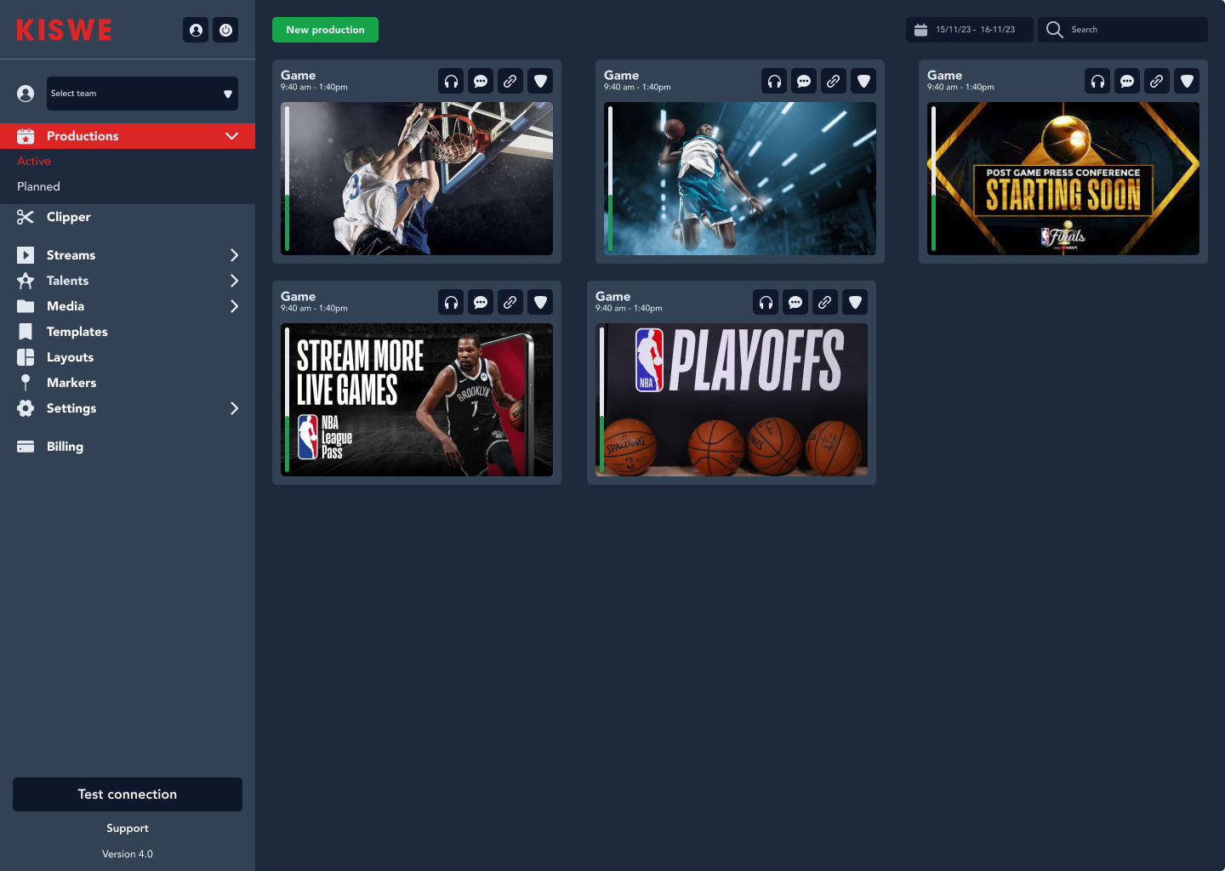The image size is (1225, 871).
Task: Open chat on the Starting Soon card
Action: tap(1127, 81)
